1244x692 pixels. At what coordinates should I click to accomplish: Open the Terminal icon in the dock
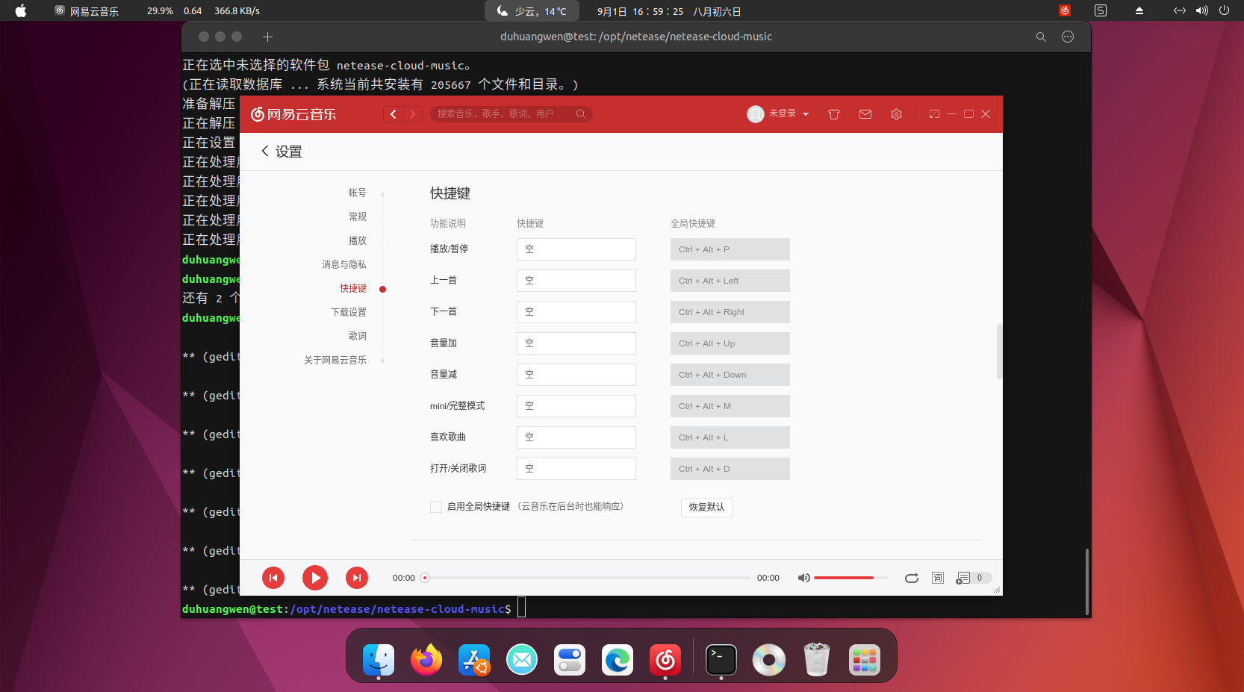point(721,660)
